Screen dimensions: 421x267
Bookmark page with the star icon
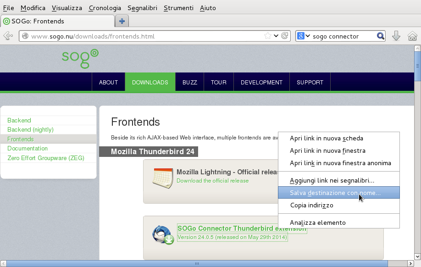click(x=268, y=36)
